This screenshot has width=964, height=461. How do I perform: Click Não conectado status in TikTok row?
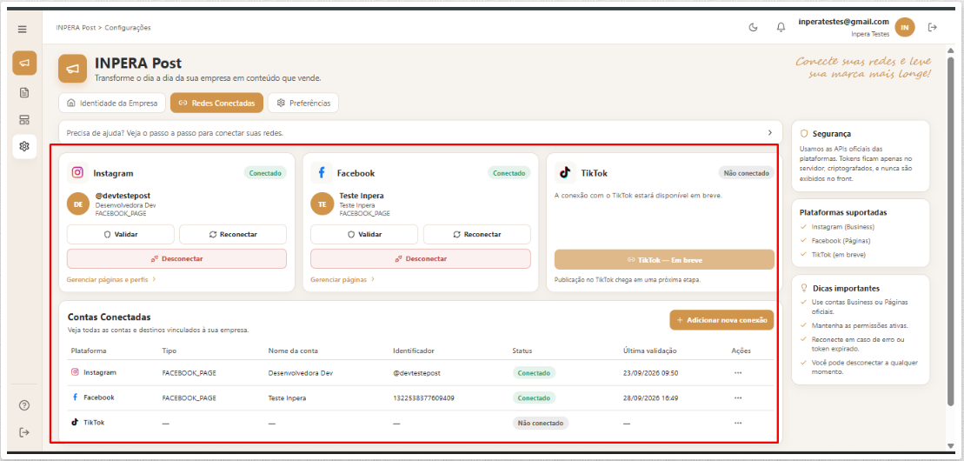pyautogui.click(x=541, y=423)
